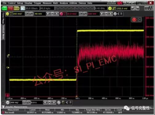Image resolution: width=155 pixels, height=115 pixels.
Task: Click the channel 1 zero offset button
Action: (52, 14)
